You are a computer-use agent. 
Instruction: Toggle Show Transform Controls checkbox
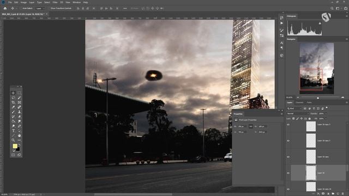(x=50, y=8)
